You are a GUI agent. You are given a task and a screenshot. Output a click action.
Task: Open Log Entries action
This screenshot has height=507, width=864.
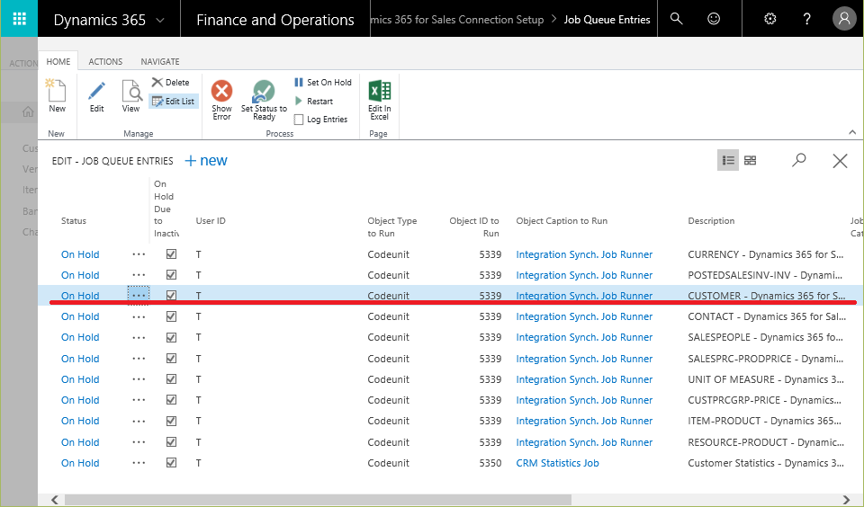[321, 120]
